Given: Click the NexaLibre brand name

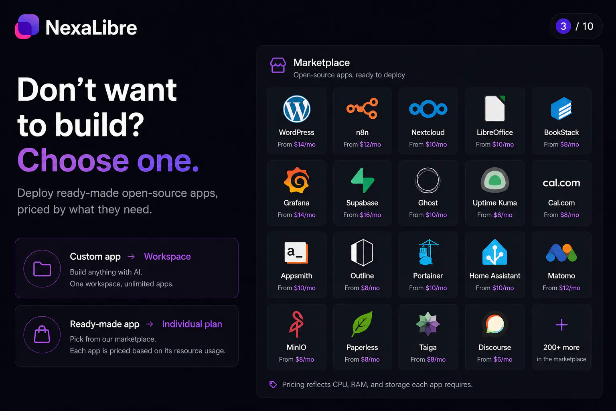Looking at the screenshot, I should click(91, 28).
